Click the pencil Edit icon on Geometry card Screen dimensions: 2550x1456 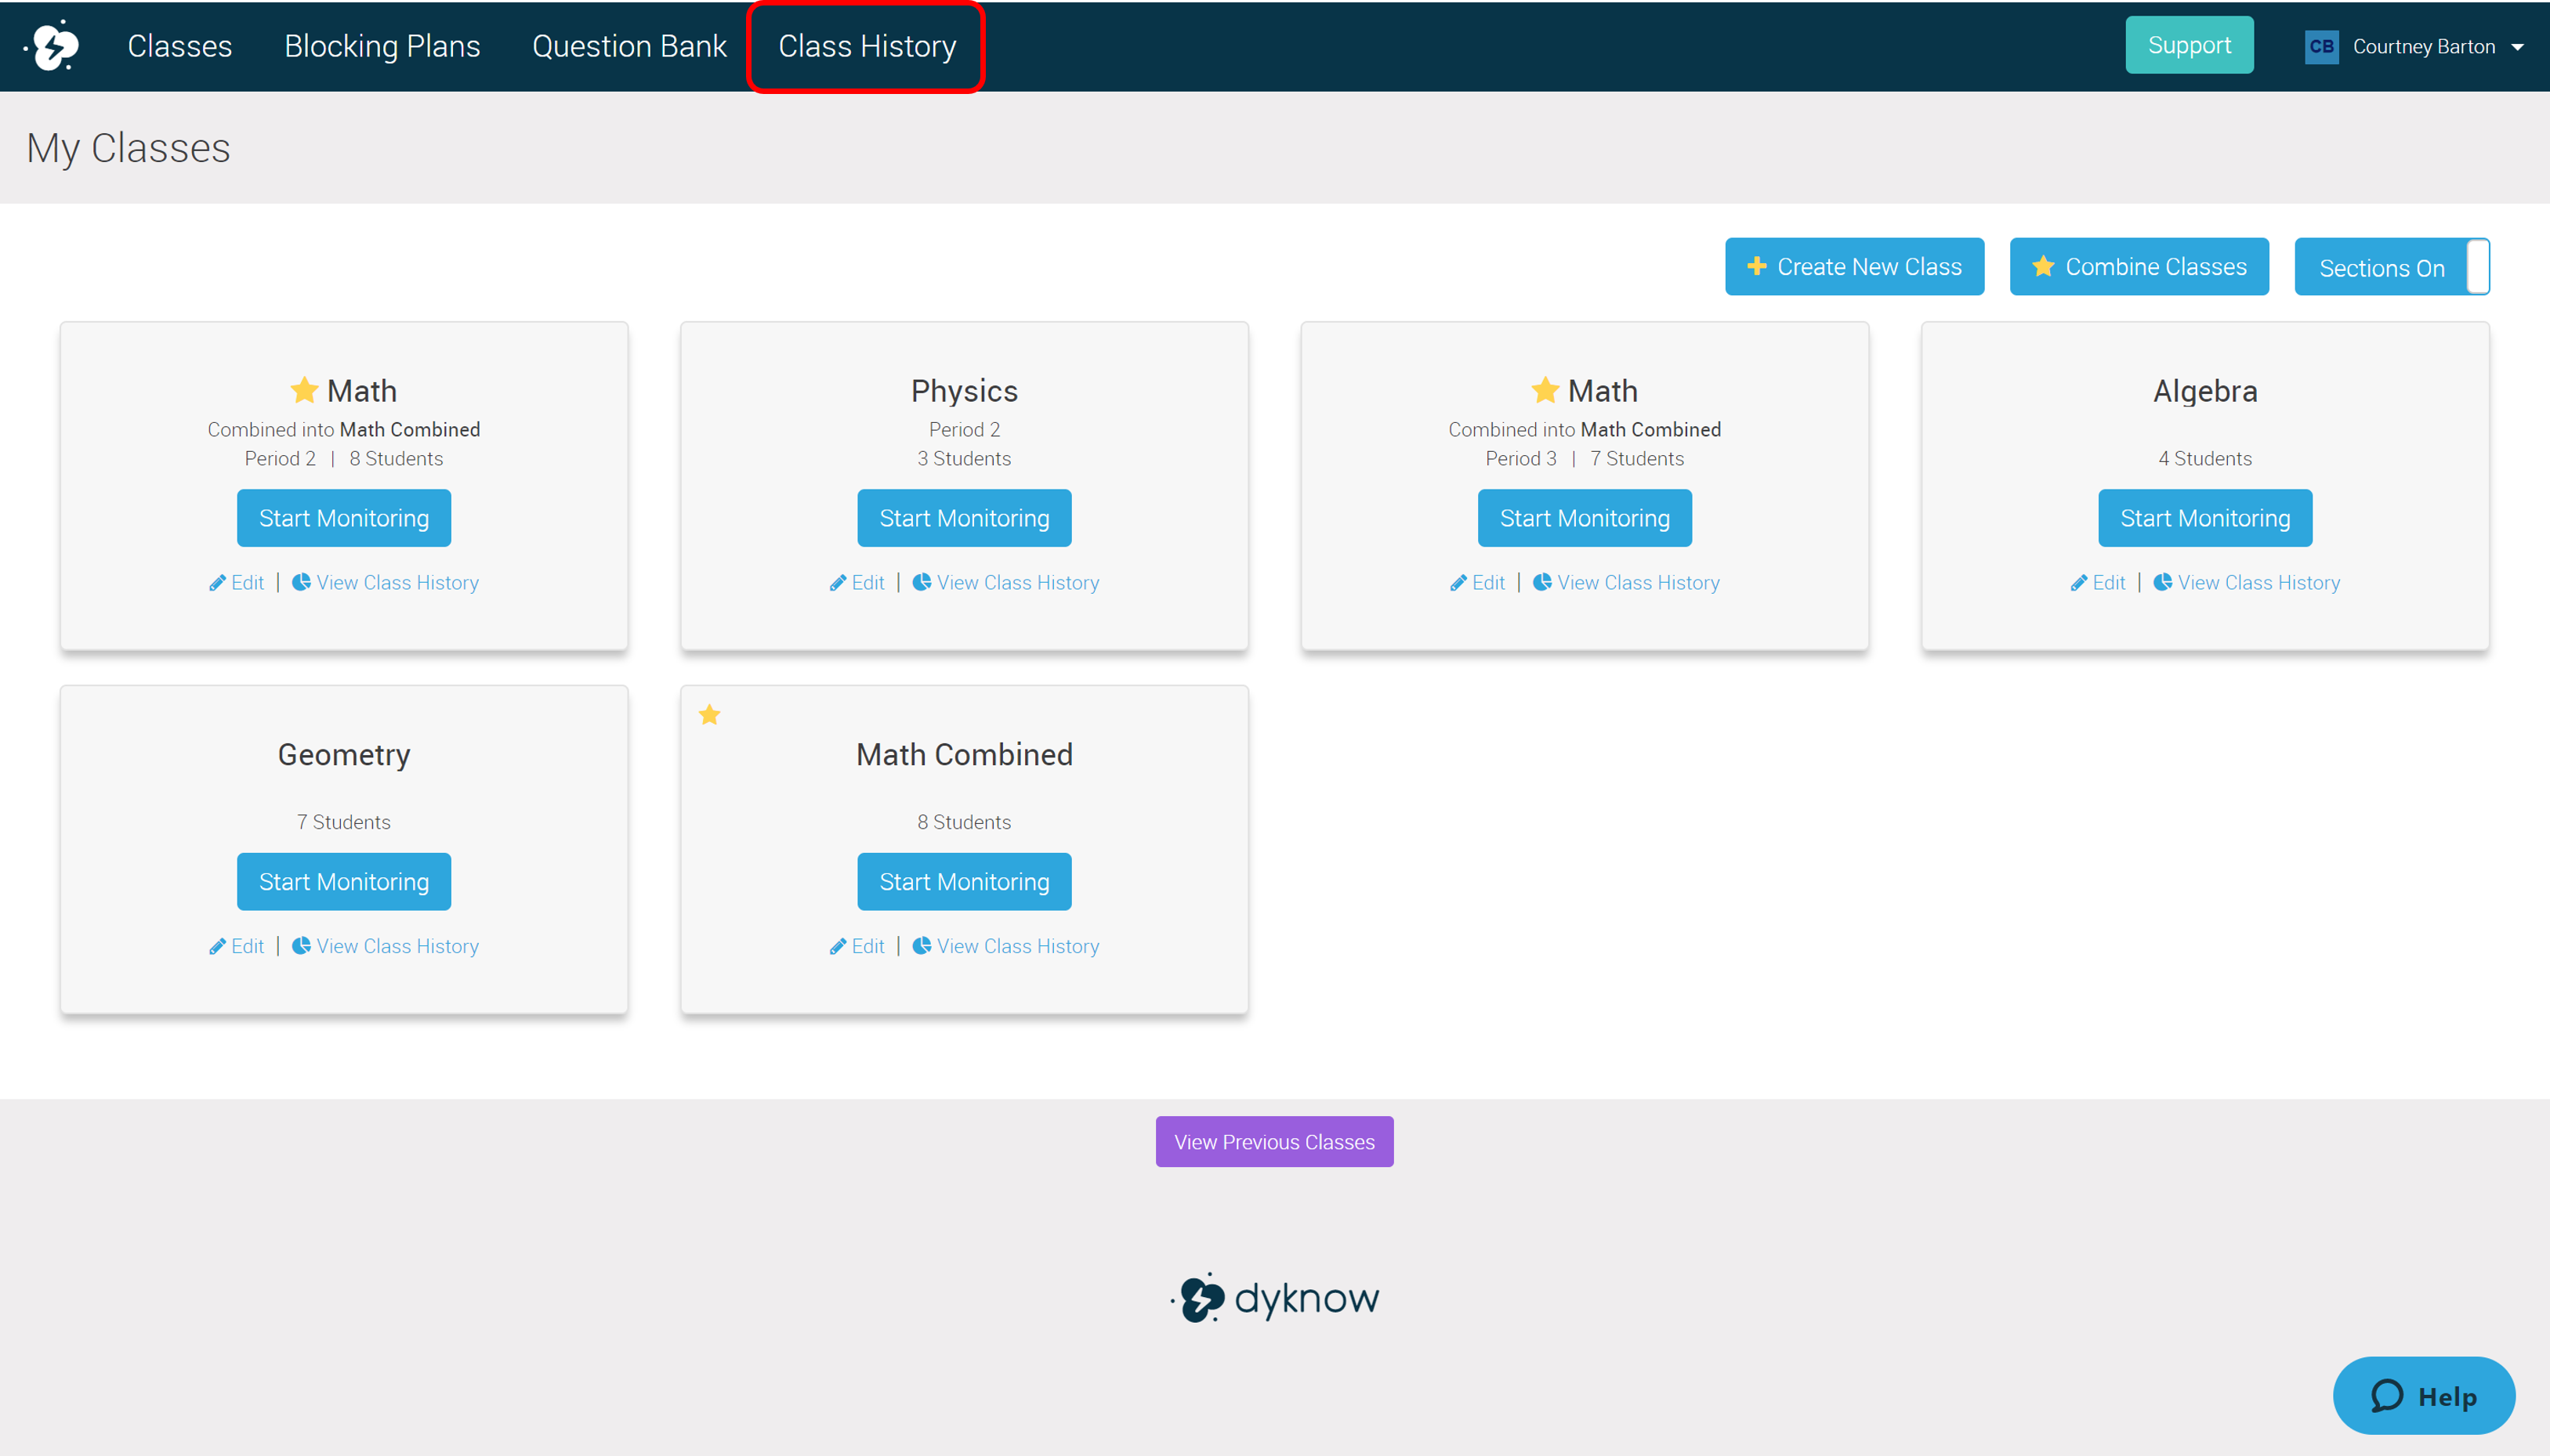(x=217, y=947)
